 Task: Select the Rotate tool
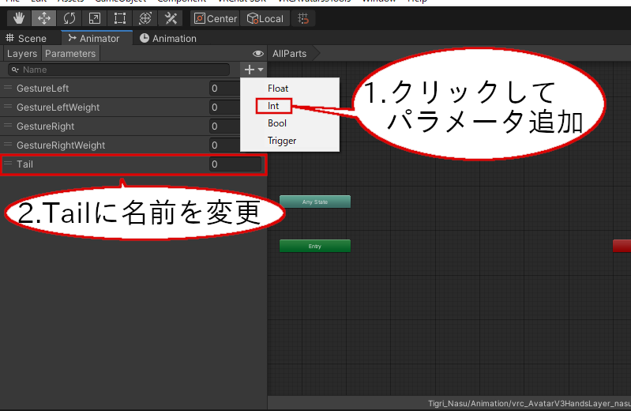(x=69, y=18)
